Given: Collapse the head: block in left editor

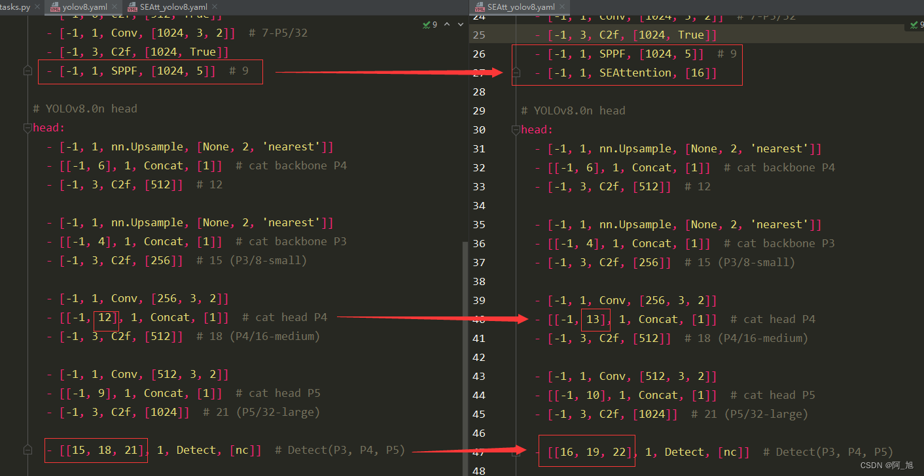Looking at the screenshot, I should (27, 127).
